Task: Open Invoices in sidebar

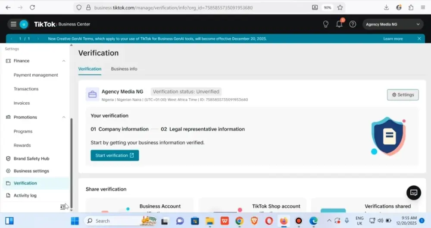Action: [x=22, y=103]
